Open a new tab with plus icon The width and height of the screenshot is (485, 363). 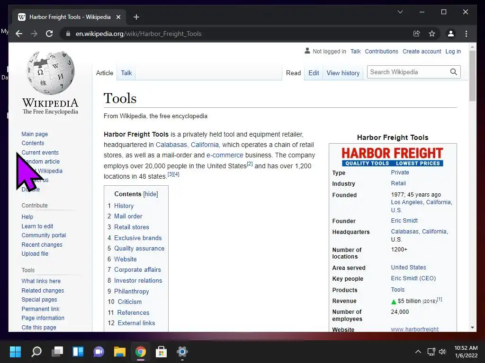136,17
